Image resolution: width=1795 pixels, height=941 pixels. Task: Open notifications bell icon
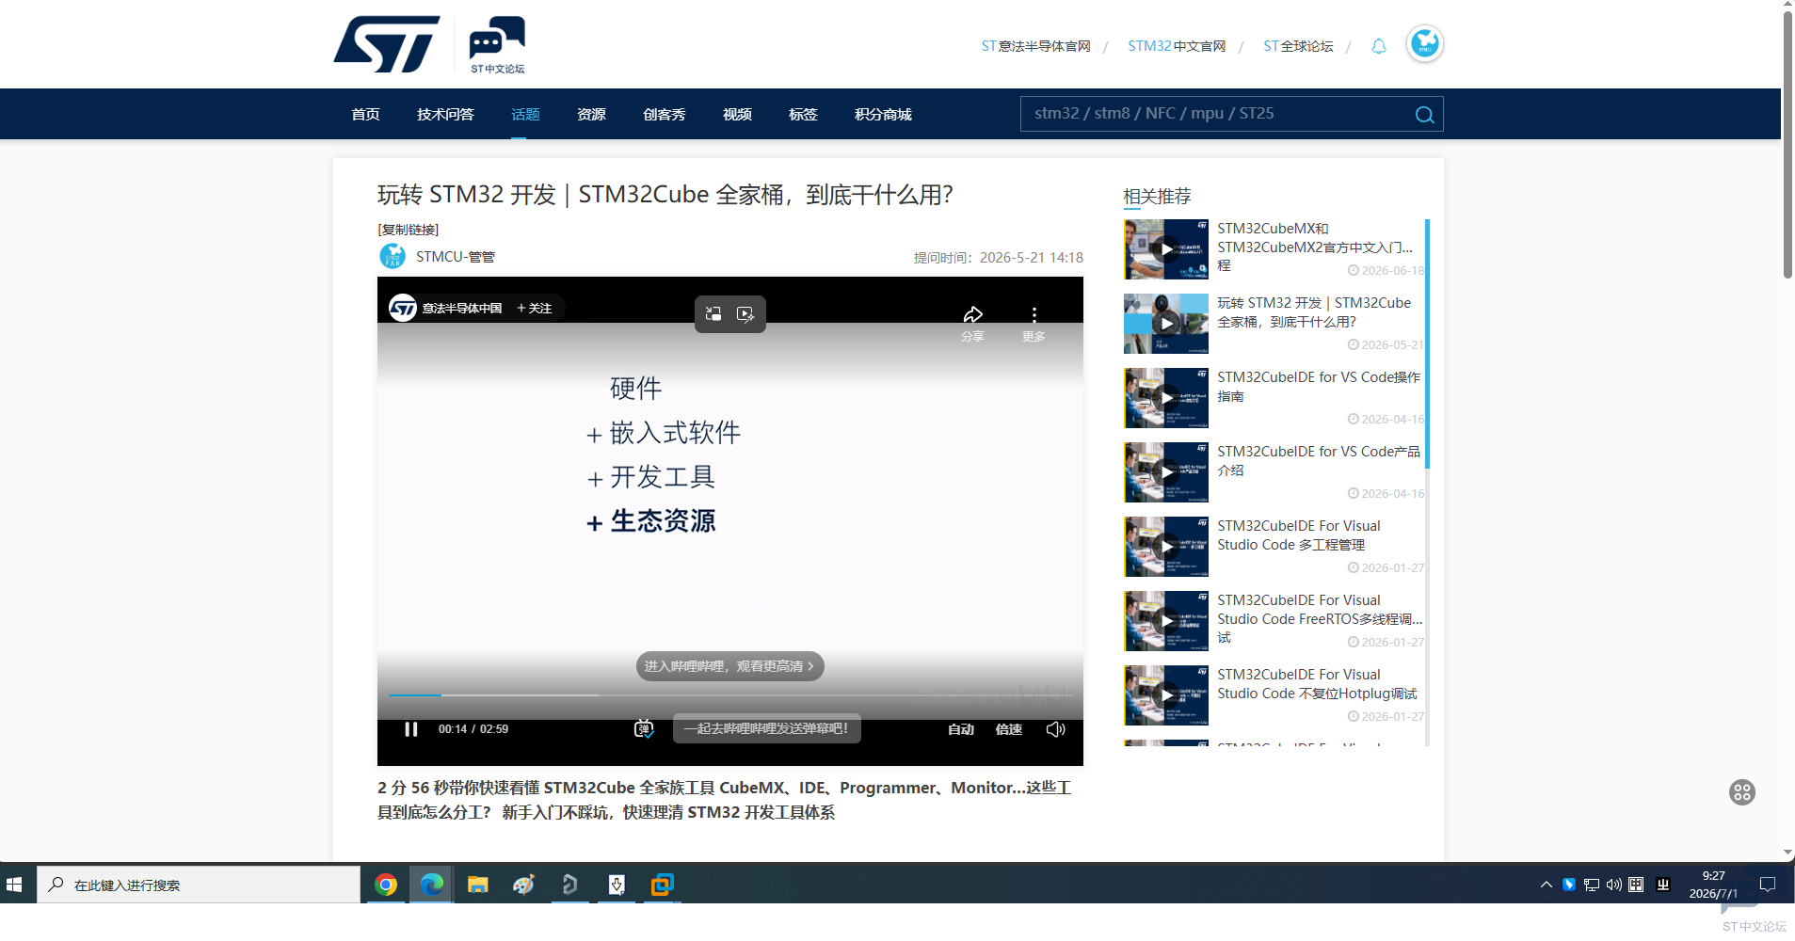coord(1379,46)
